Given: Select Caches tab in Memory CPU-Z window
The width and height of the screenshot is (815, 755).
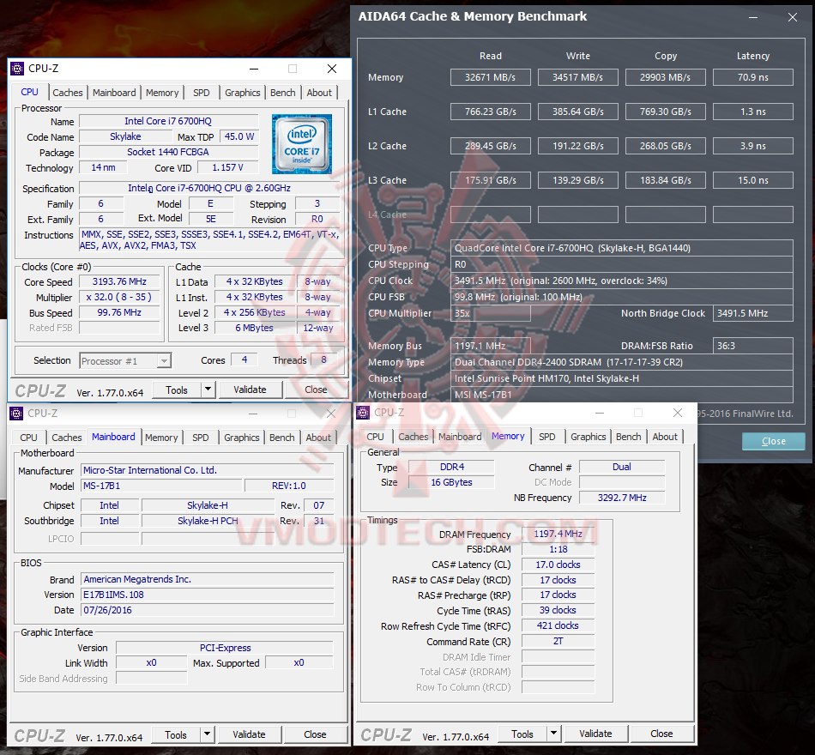Looking at the screenshot, I should tap(414, 437).
